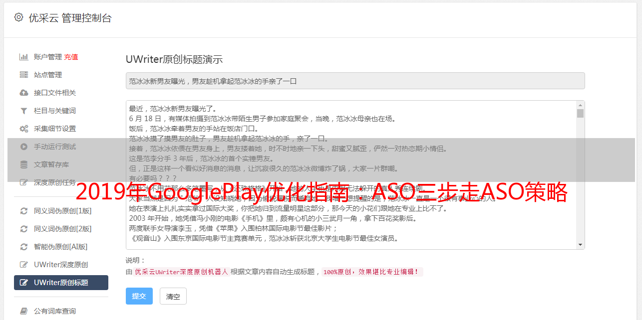This screenshot has width=642, height=320.
Task: Click the 优采云UWriter深度原创机器人 link
Action: (x=181, y=272)
